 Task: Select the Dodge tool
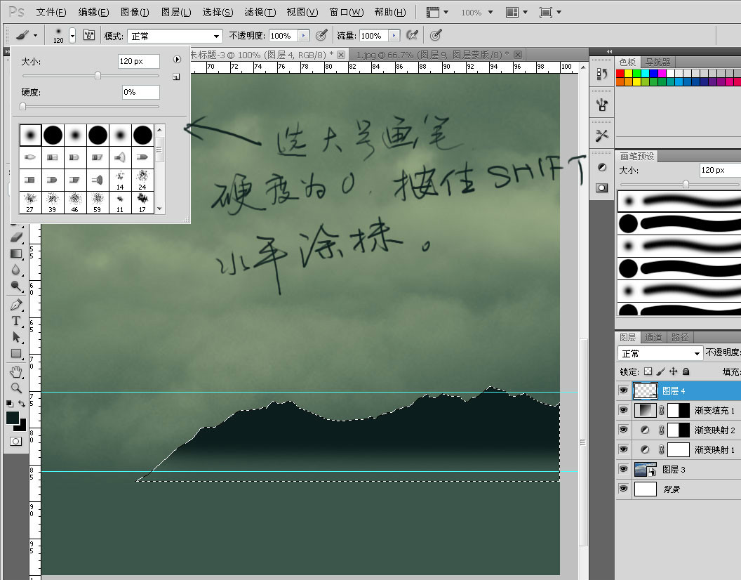pyautogui.click(x=16, y=286)
